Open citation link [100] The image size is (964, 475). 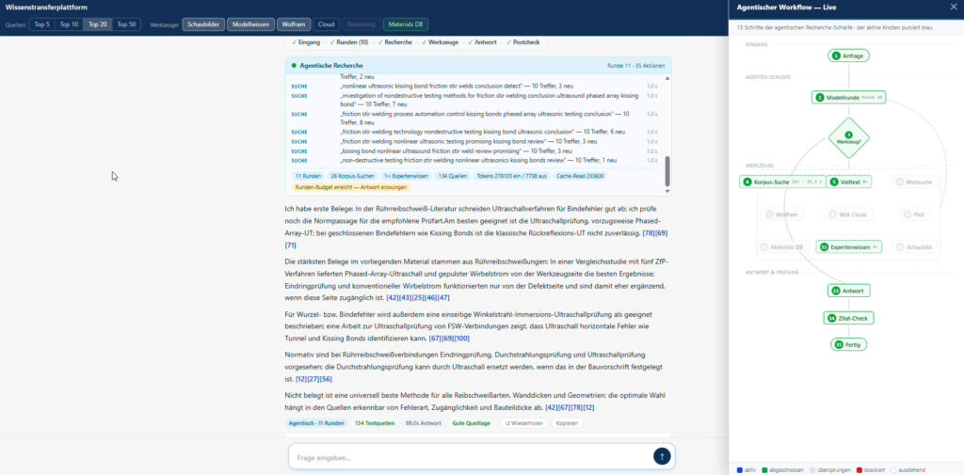[461, 339]
